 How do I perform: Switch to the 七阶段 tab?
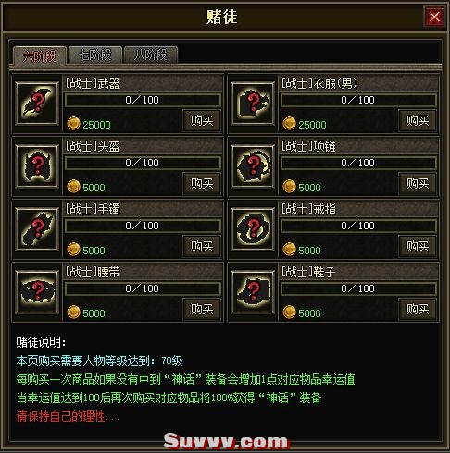coord(94,55)
